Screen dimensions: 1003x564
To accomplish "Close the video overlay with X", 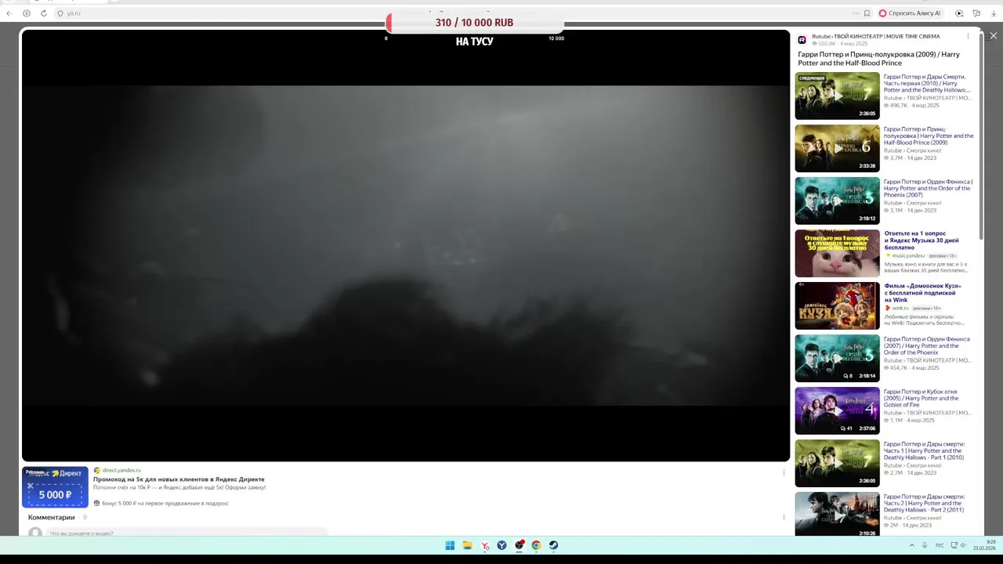I will pyautogui.click(x=994, y=36).
